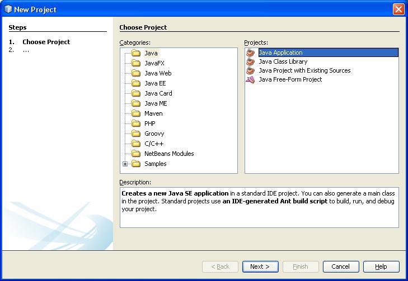
Task: Choose the Groovy category
Action: tap(153, 134)
